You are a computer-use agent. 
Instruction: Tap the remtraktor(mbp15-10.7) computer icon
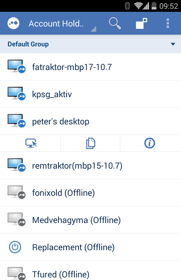point(16,165)
